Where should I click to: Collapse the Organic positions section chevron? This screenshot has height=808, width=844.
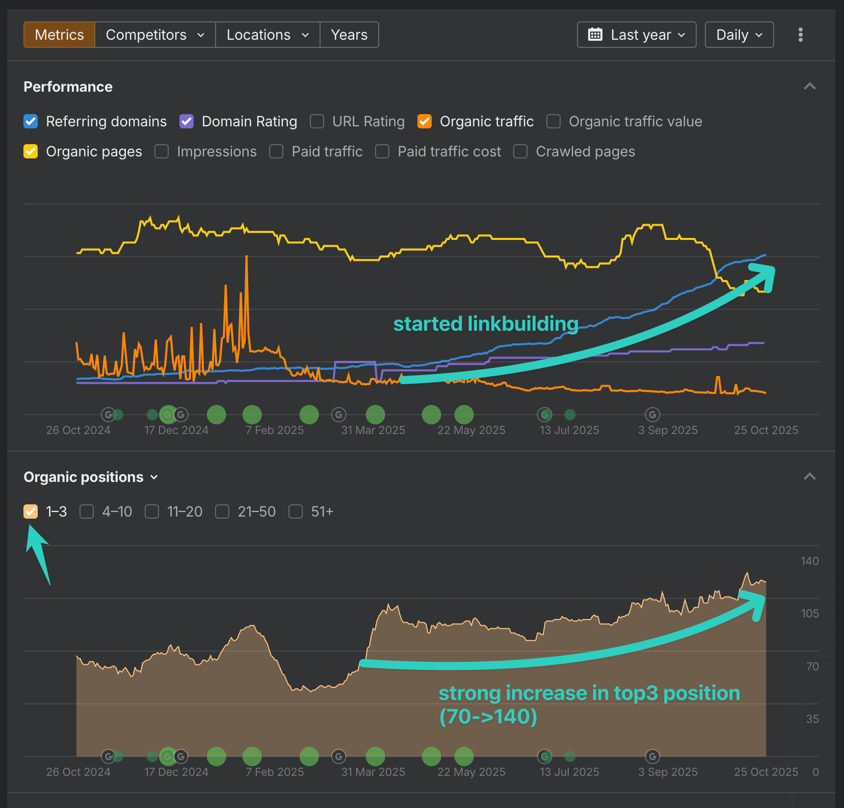pyautogui.click(x=810, y=476)
